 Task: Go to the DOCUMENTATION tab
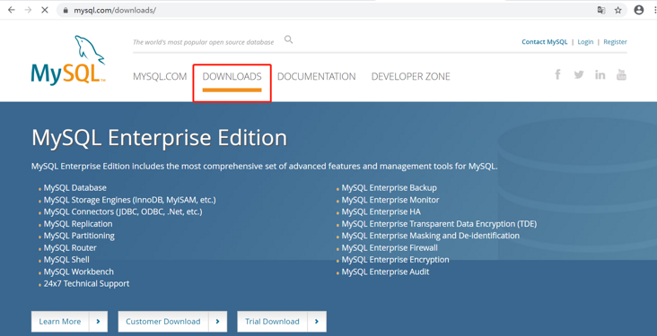click(x=316, y=76)
